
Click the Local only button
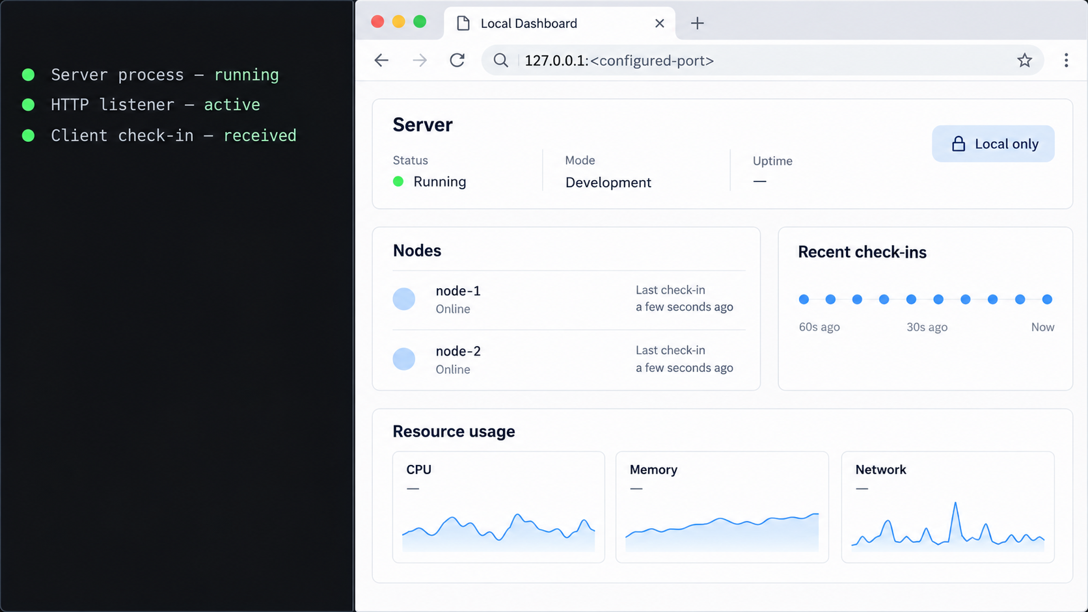pos(993,144)
